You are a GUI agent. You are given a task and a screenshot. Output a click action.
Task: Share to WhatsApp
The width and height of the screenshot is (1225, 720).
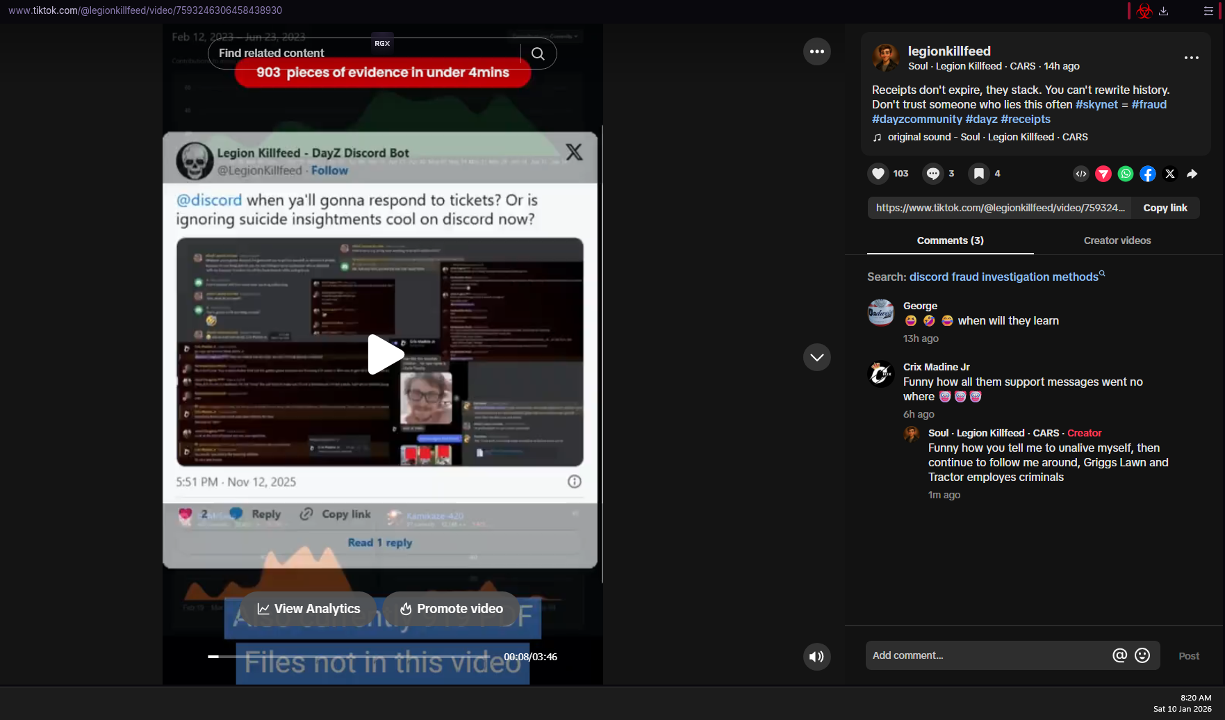[x=1126, y=174]
